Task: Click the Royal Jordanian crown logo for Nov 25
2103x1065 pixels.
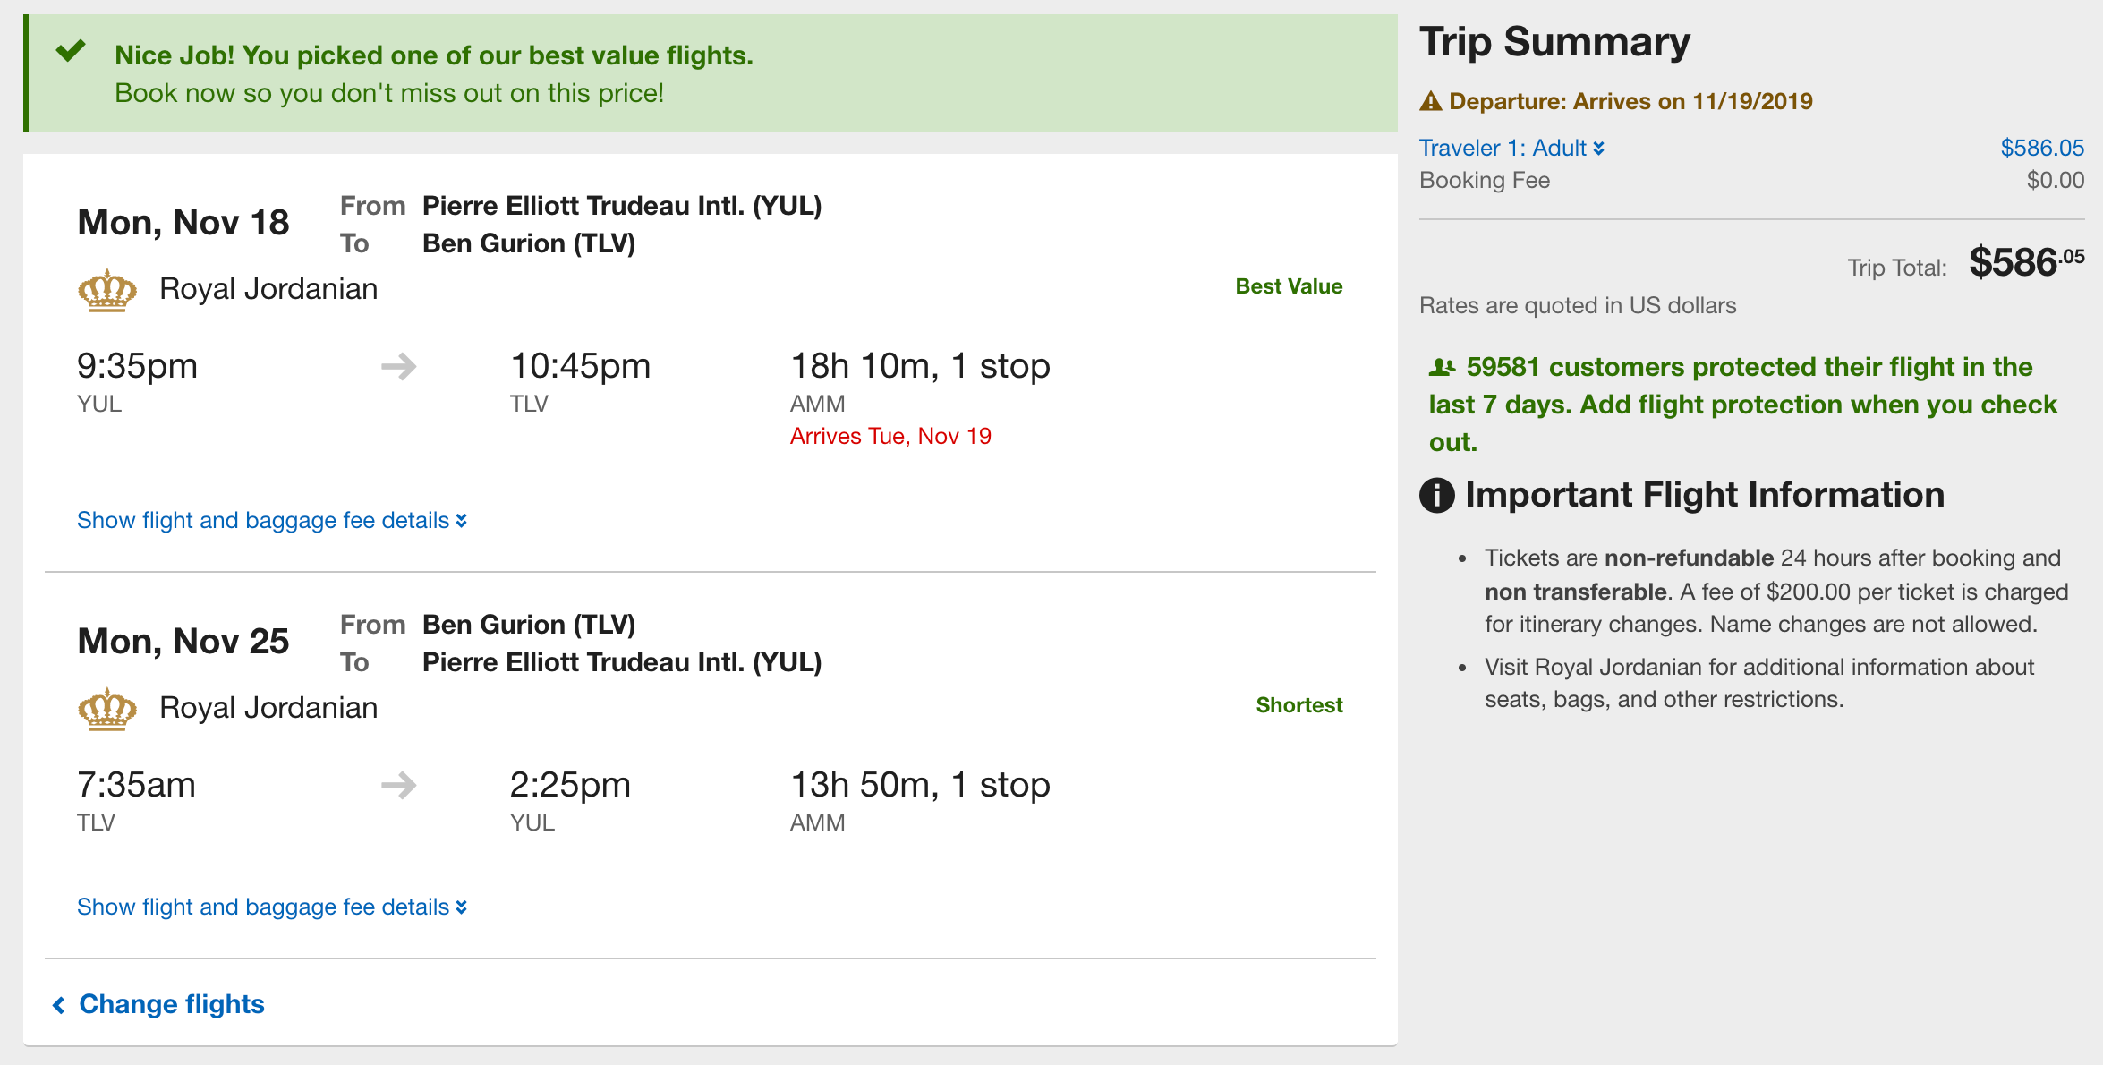Action: pyautogui.click(x=107, y=709)
